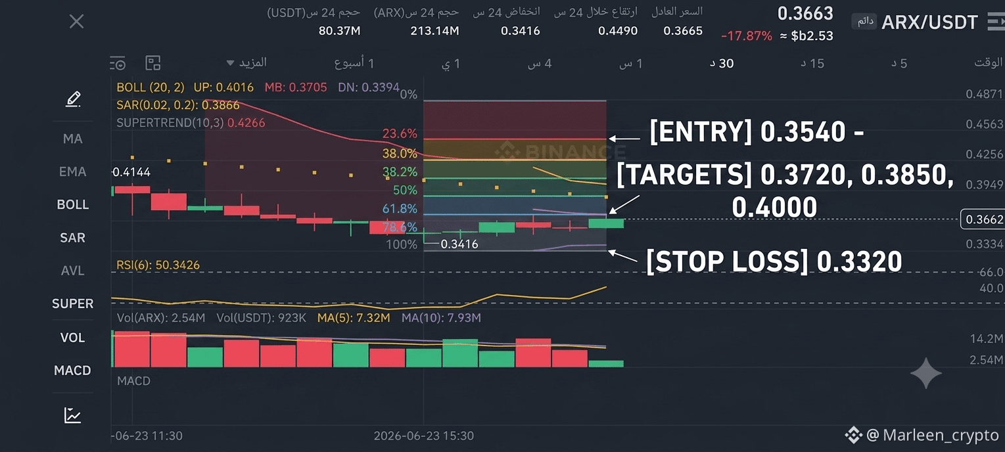
Task: Click the USDT 24h volume 80.37M
Action: (x=339, y=31)
